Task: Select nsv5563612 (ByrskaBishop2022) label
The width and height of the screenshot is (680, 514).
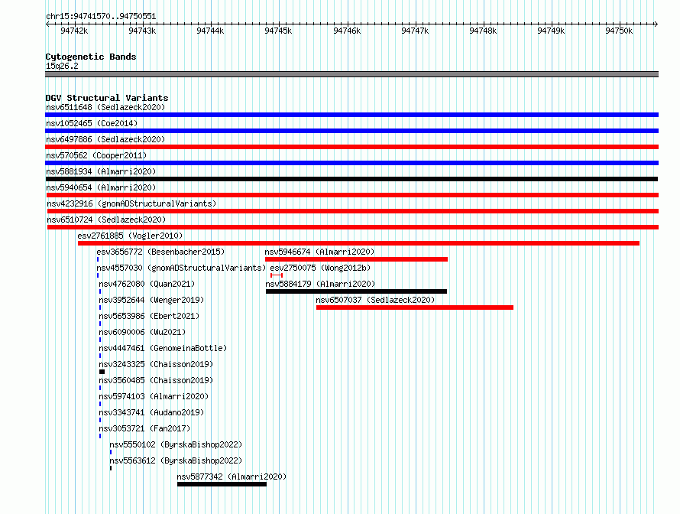Action: [176, 460]
